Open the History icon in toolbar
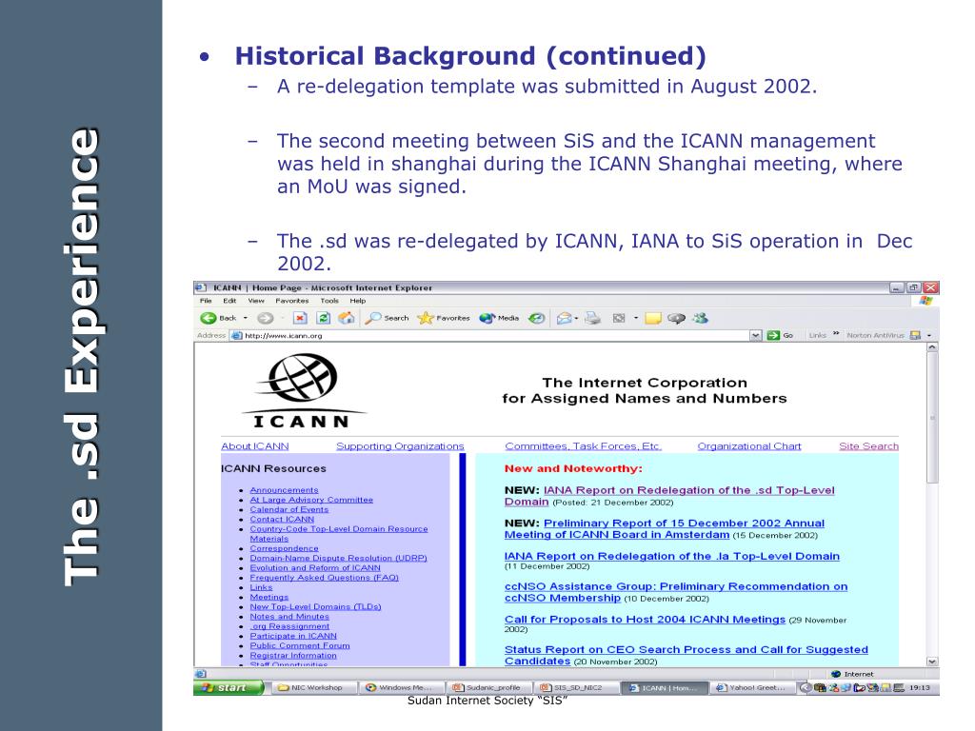The image size is (975, 731). pos(537,318)
